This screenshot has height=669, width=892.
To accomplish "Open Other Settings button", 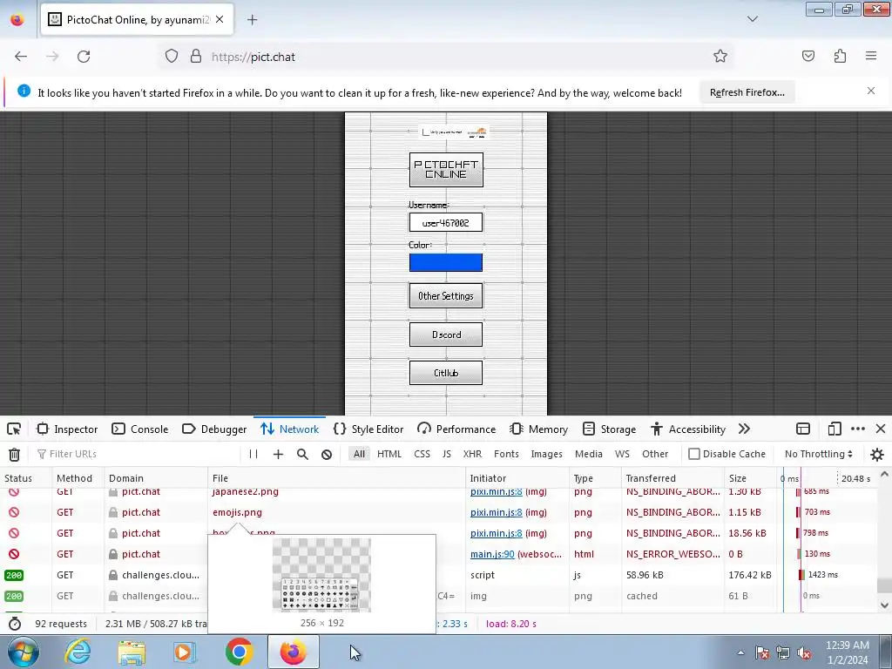I will pos(446,296).
